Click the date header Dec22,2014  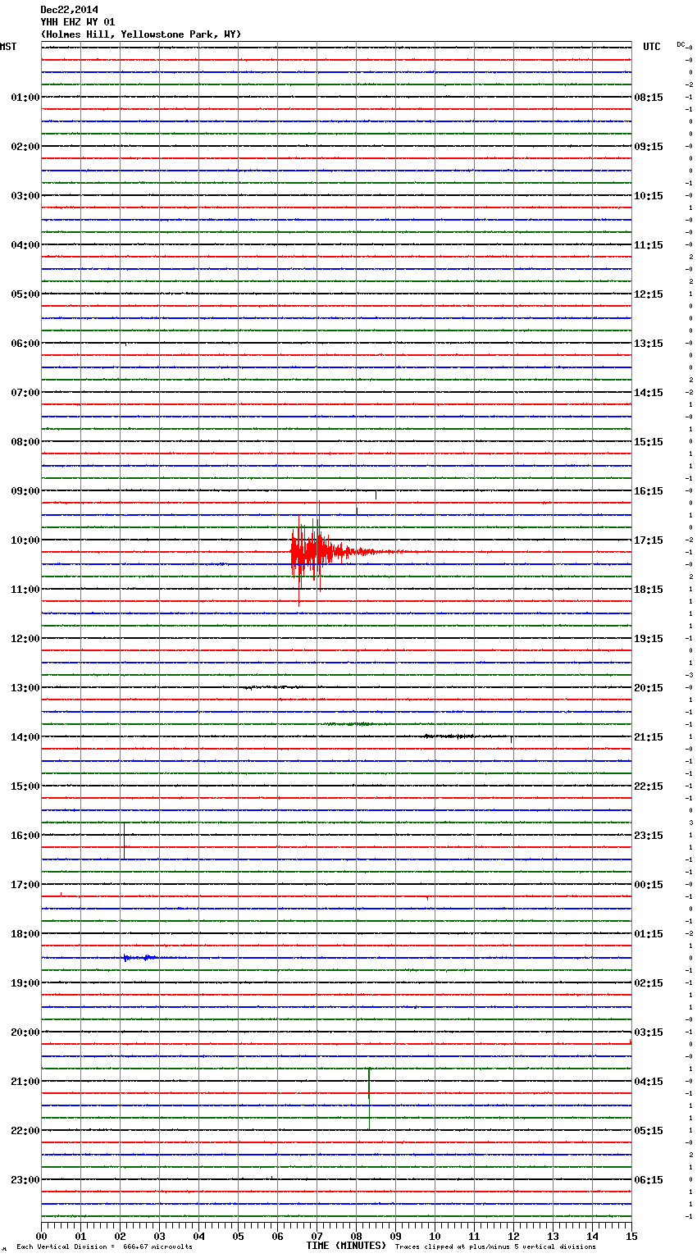point(69,10)
